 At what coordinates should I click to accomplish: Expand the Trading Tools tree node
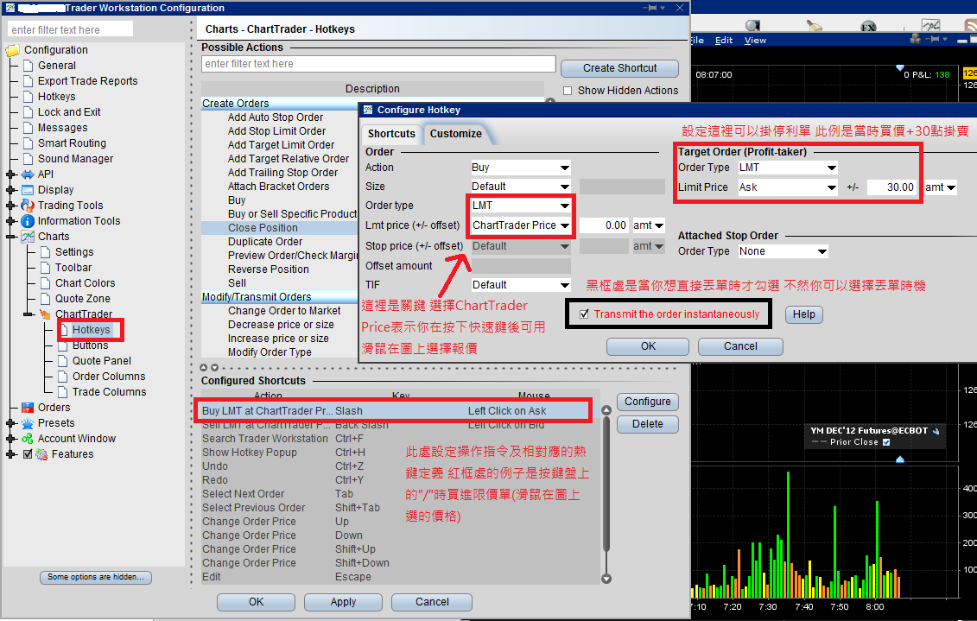10,205
